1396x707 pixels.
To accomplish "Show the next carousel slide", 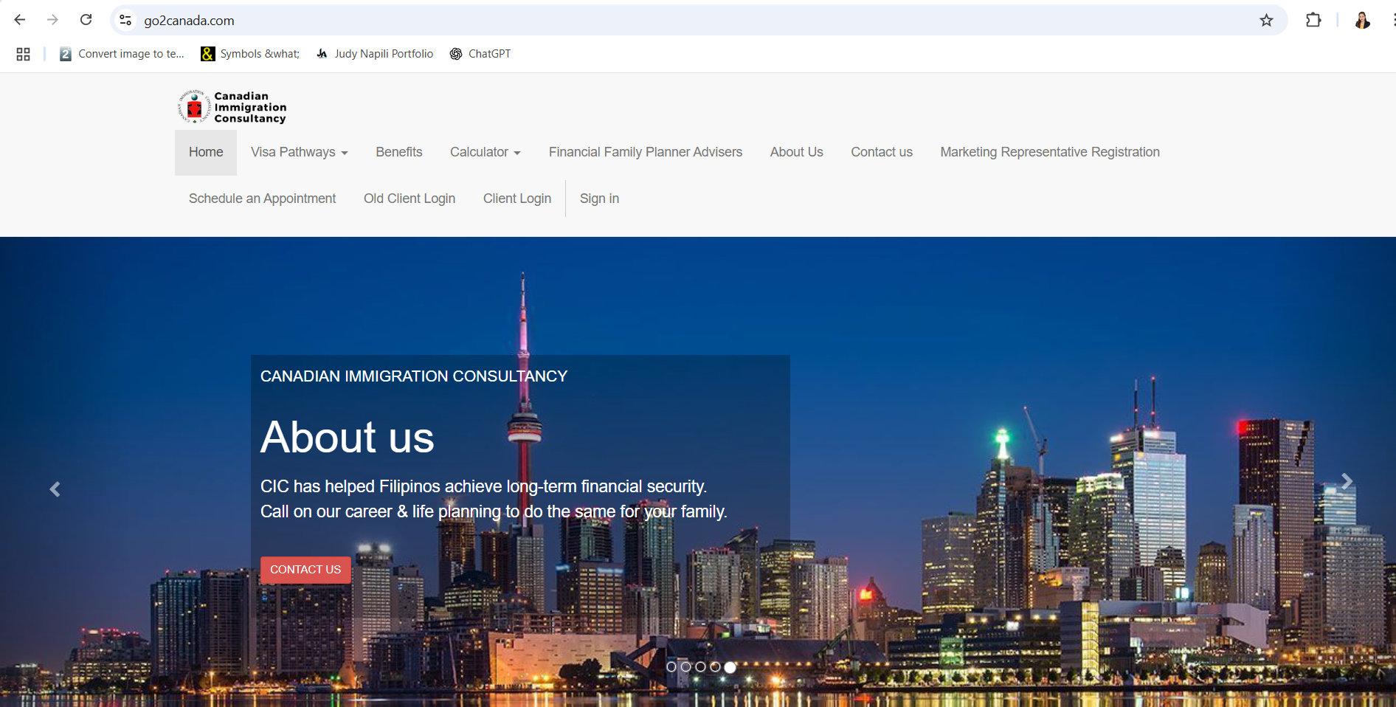I will [x=1347, y=481].
